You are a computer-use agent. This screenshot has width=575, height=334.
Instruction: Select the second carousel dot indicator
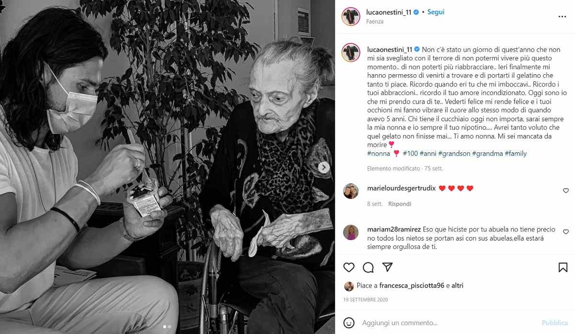pos(170,327)
